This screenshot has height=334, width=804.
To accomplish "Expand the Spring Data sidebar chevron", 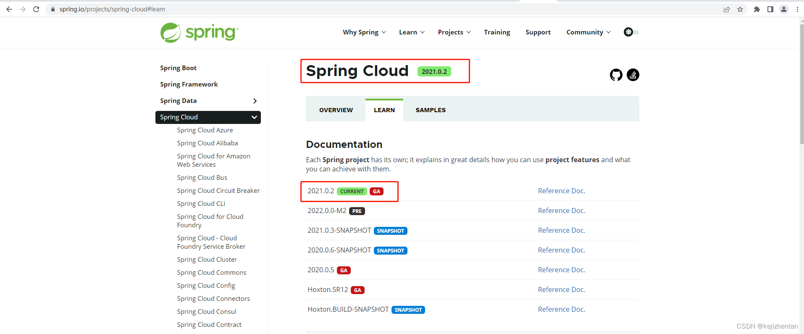I will [255, 101].
